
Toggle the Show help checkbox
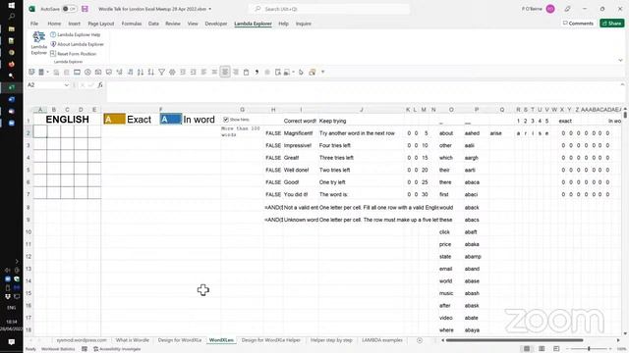226,120
